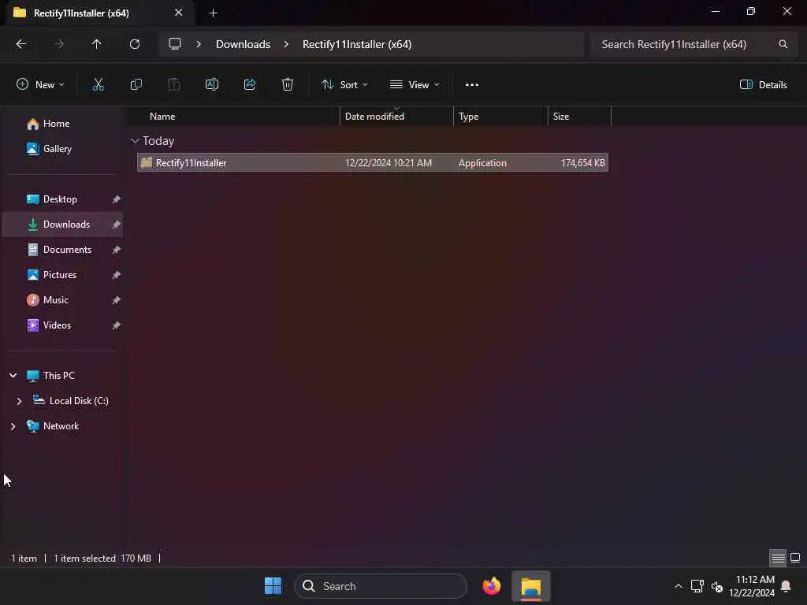
Task: Click the taskbar clock and date
Action: (x=751, y=586)
